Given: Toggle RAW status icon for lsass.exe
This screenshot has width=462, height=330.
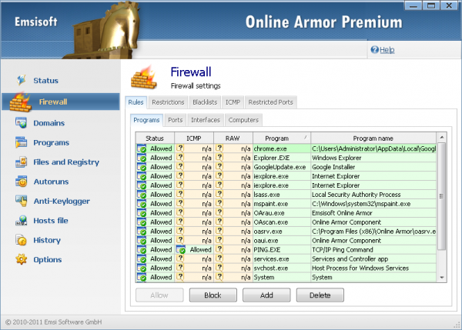Looking at the screenshot, I should click(x=219, y=194).
